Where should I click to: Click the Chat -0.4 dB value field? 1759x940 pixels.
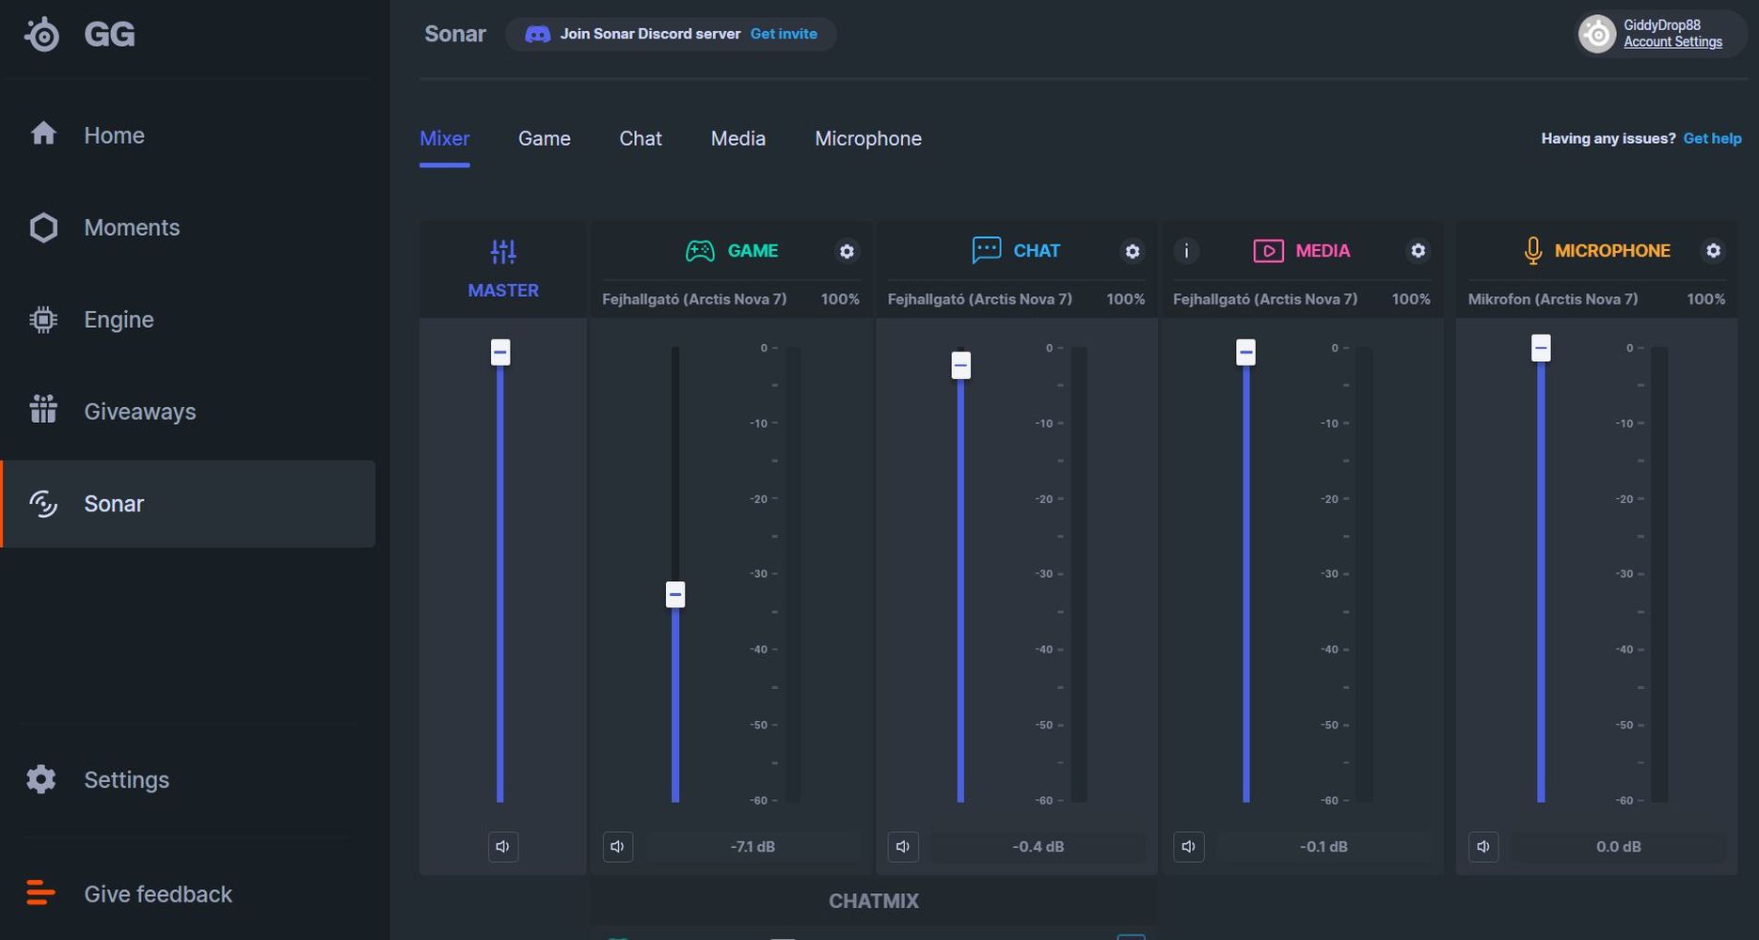coord(1038,847)
